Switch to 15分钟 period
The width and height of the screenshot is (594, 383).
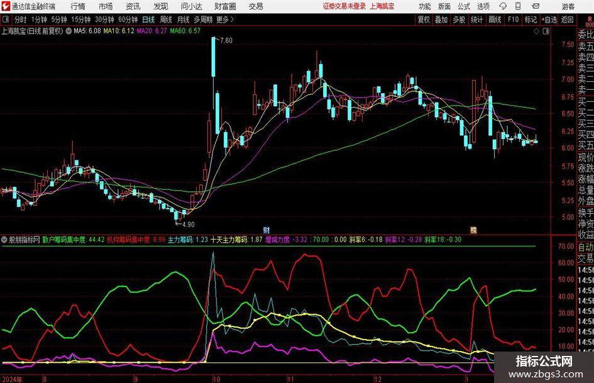point(81,19)
